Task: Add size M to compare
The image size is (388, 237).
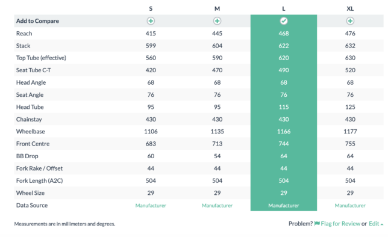Action: 217,21
